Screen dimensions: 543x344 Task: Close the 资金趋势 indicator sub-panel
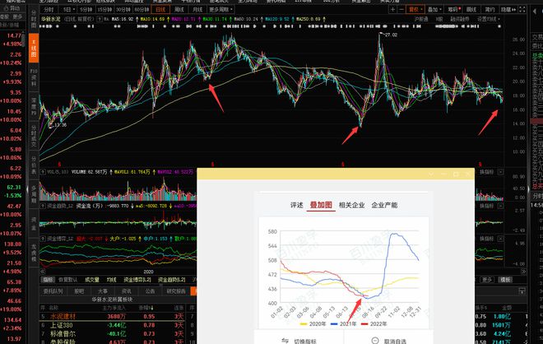click(500, 206)
